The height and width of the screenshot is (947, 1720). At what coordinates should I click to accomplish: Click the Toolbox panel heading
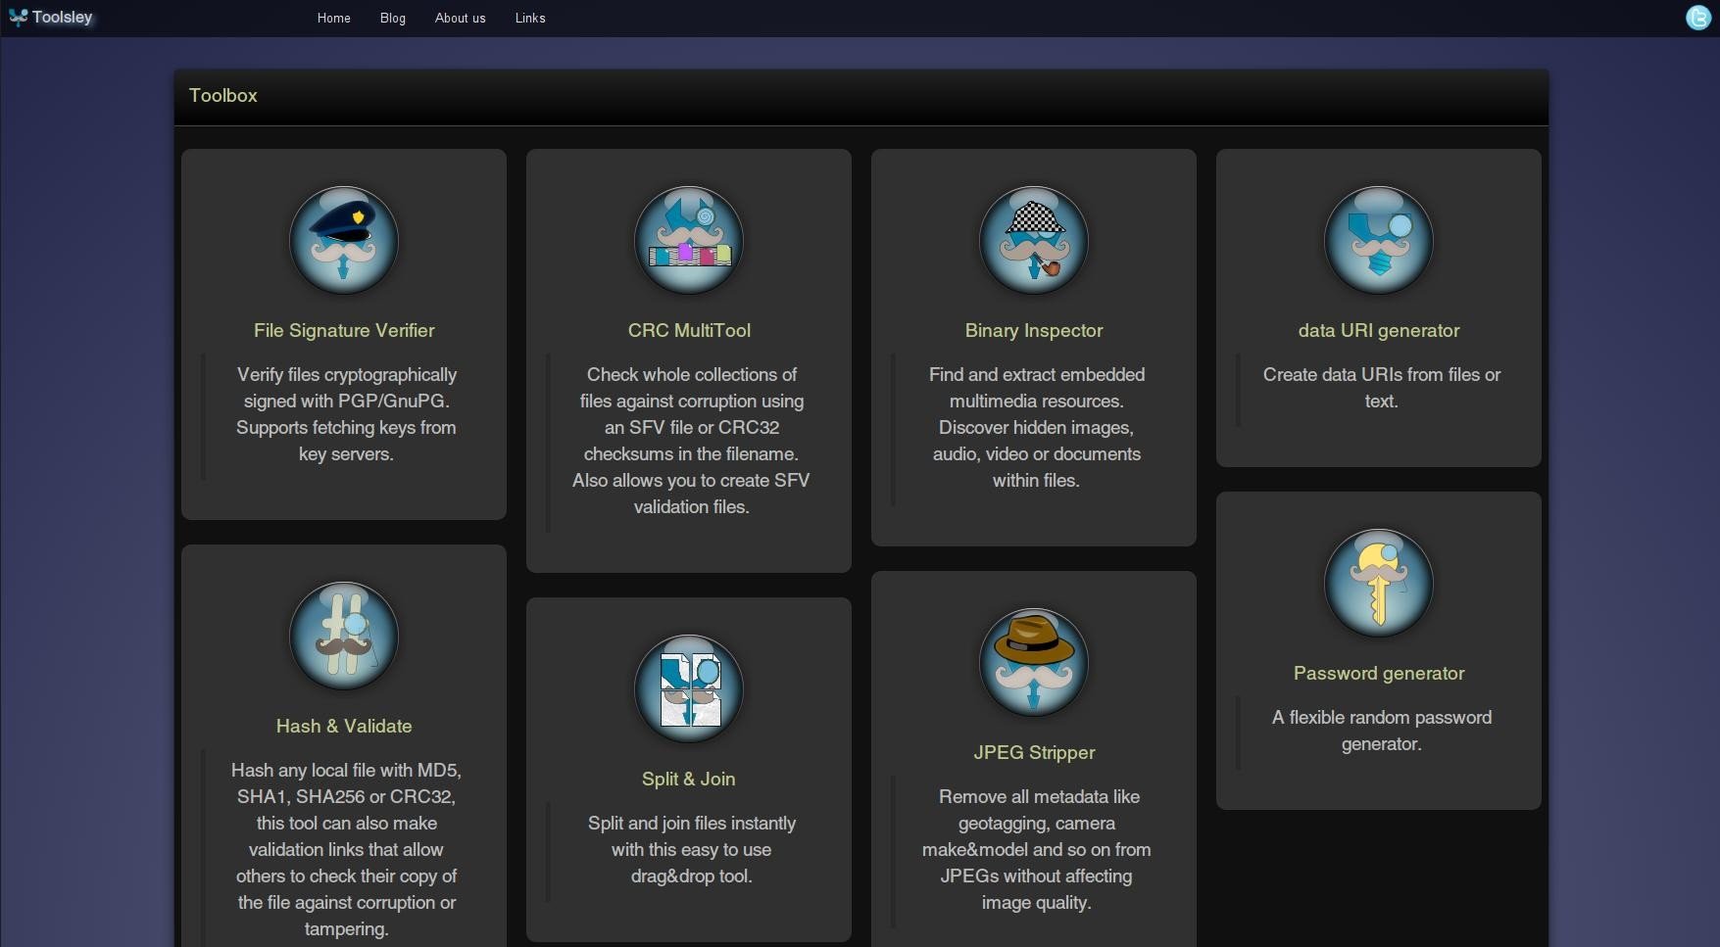point(223,96)
